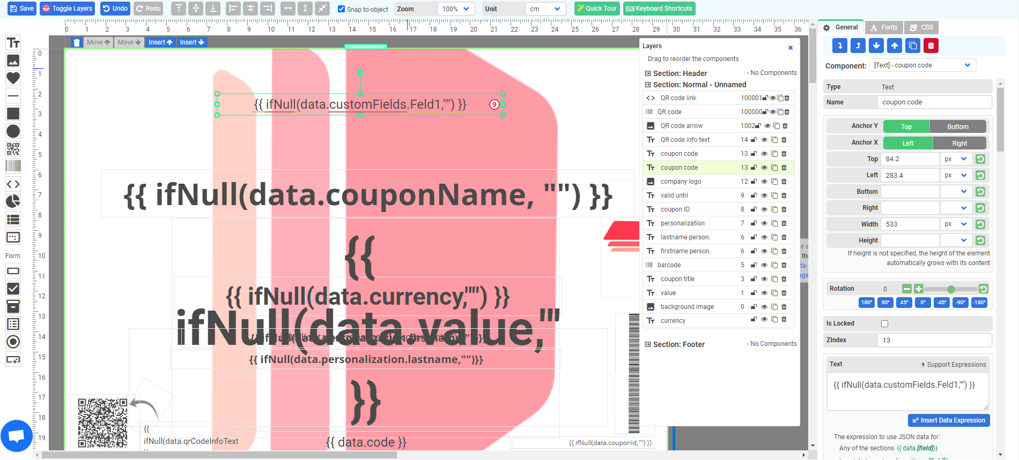Align selected component to left edge

(233, 9)
